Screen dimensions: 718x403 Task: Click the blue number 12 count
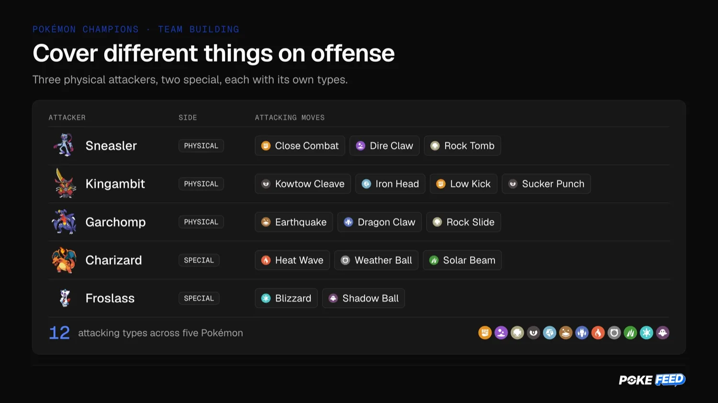click(59, 333)
